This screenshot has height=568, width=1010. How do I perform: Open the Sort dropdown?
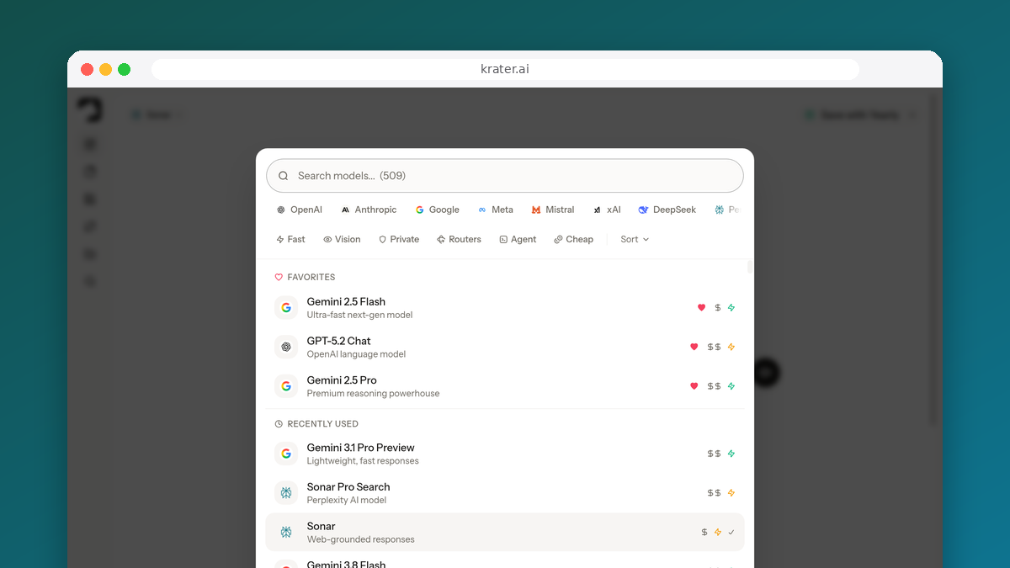[x=635, y=240]
